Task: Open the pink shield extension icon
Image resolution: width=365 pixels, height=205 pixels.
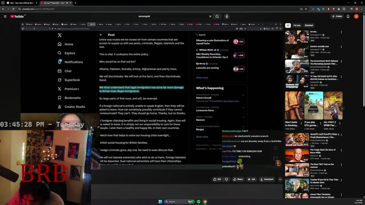Action: click(333, 9)
